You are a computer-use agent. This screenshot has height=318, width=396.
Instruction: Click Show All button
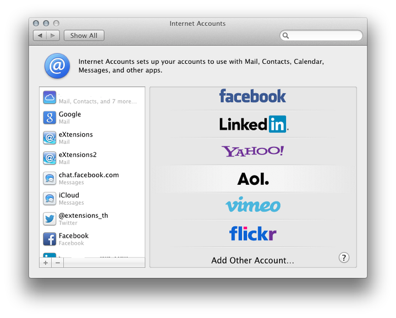coord(84,35)
